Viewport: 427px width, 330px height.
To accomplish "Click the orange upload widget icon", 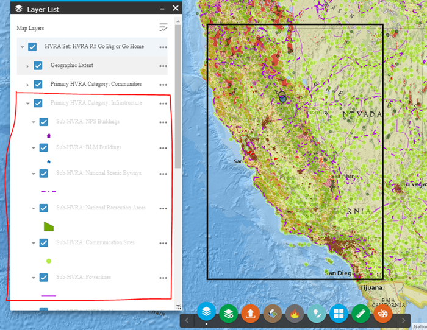I will tap(251, 314).
